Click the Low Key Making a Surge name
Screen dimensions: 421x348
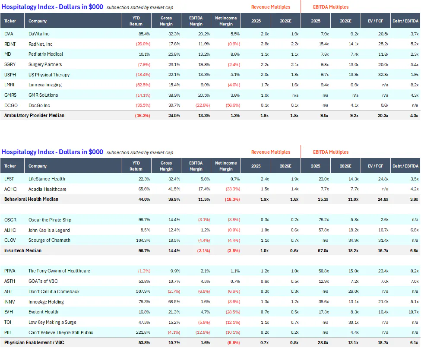point(52,322)
